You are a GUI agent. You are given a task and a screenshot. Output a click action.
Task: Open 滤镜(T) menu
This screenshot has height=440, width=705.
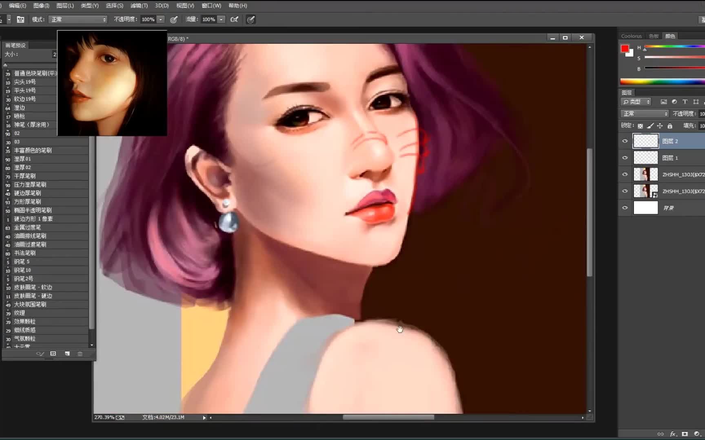click(x=139, y=6)
